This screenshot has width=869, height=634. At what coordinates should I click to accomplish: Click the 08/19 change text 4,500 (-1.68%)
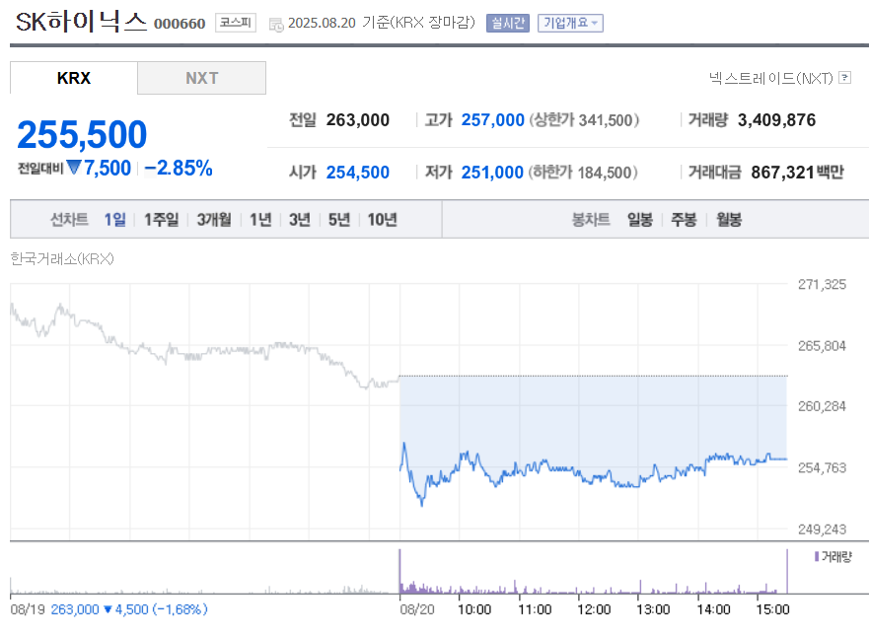(156, 609)
